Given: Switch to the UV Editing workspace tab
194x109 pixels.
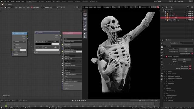Looking at the screenshot, I should [x=48, y=2].
